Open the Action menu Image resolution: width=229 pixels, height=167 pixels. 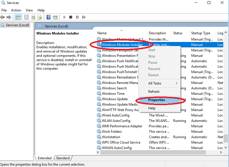(x=16, y=10)
